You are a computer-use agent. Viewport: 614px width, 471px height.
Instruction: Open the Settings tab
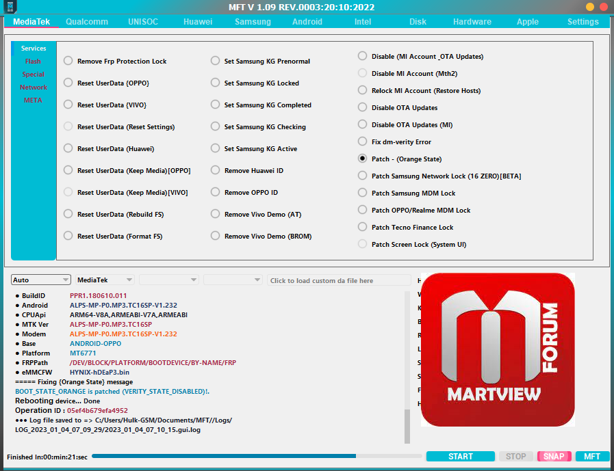coord(583,22)
